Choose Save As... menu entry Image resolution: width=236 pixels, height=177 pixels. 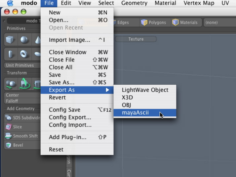pyautogui.click(x=77, y=82)
